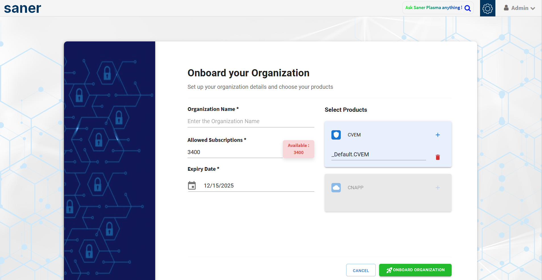Click the saner logo
This screenshot has height=280, width=542.
click(22, 8)
